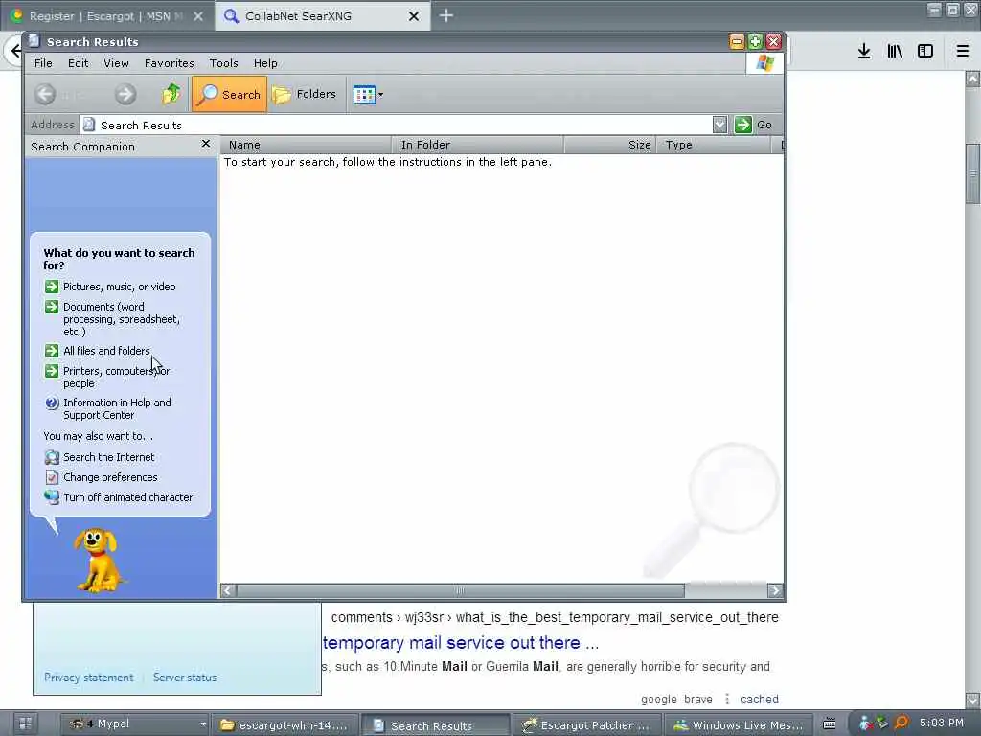Choose Documents (word processing, spreadsheet) search
The height and width of the screenshot is (736, 981).
tap(121, 319)
